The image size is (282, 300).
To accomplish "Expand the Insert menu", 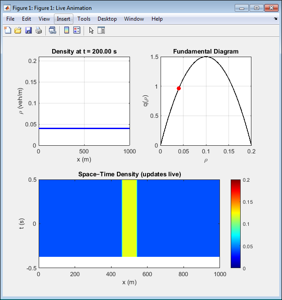I will tap(63, 19).
